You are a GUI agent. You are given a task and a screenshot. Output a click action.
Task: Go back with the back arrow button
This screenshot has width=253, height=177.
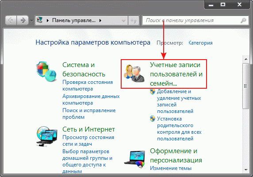[11, 20]
